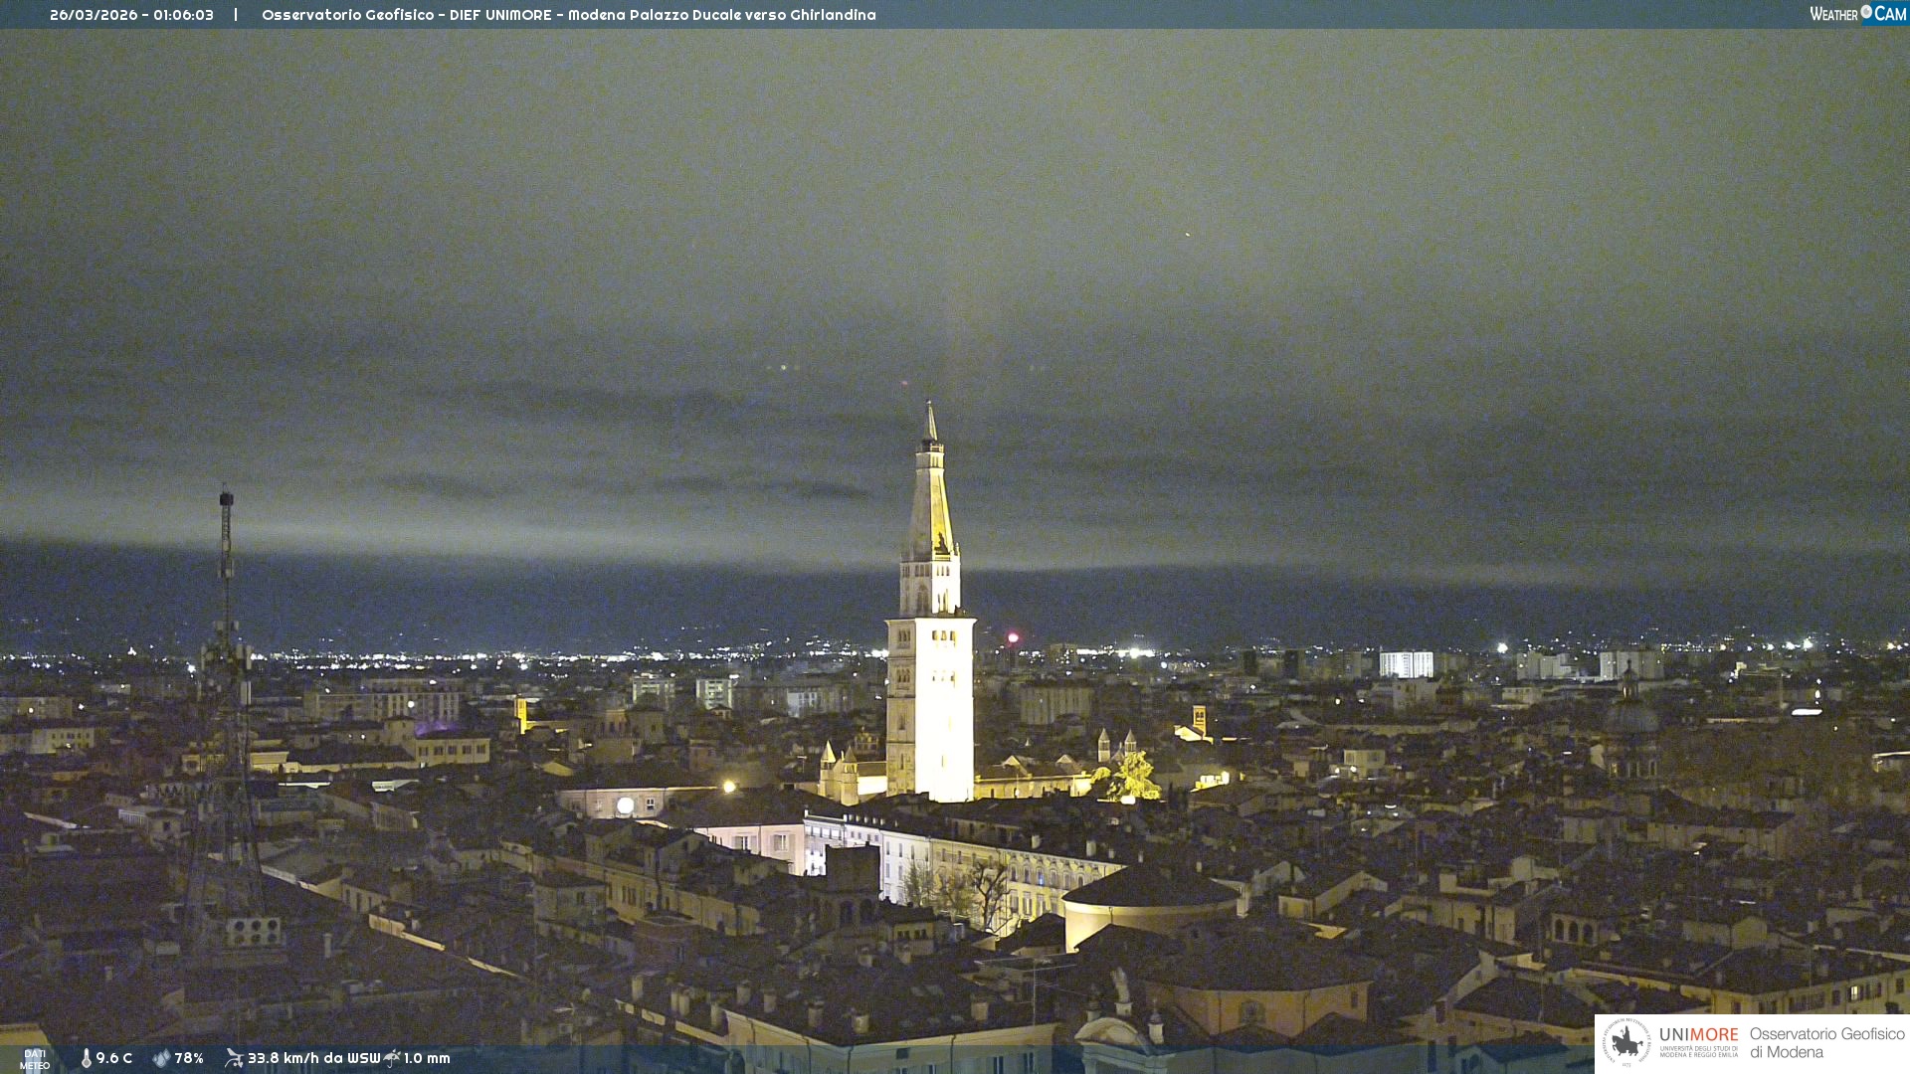Click the wind anemometer icon
Viewport: 1910px width, 1074px height.
pos(234,1058)
